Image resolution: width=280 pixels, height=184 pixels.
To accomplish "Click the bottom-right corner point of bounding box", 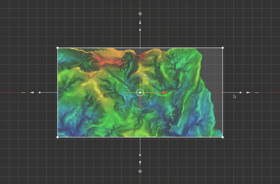I will click(x=223, y=137).
